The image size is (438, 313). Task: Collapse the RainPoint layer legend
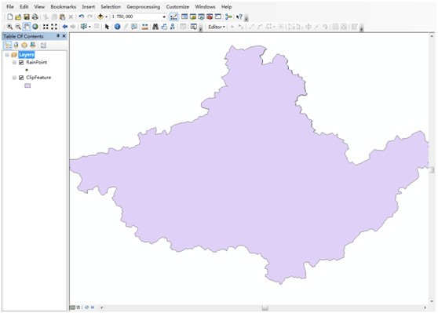pyautogui.click(x=14, y=63)
